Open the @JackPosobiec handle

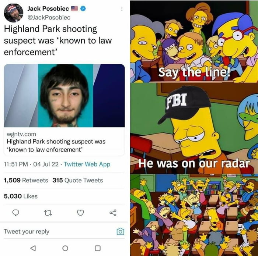click(49, 17)
